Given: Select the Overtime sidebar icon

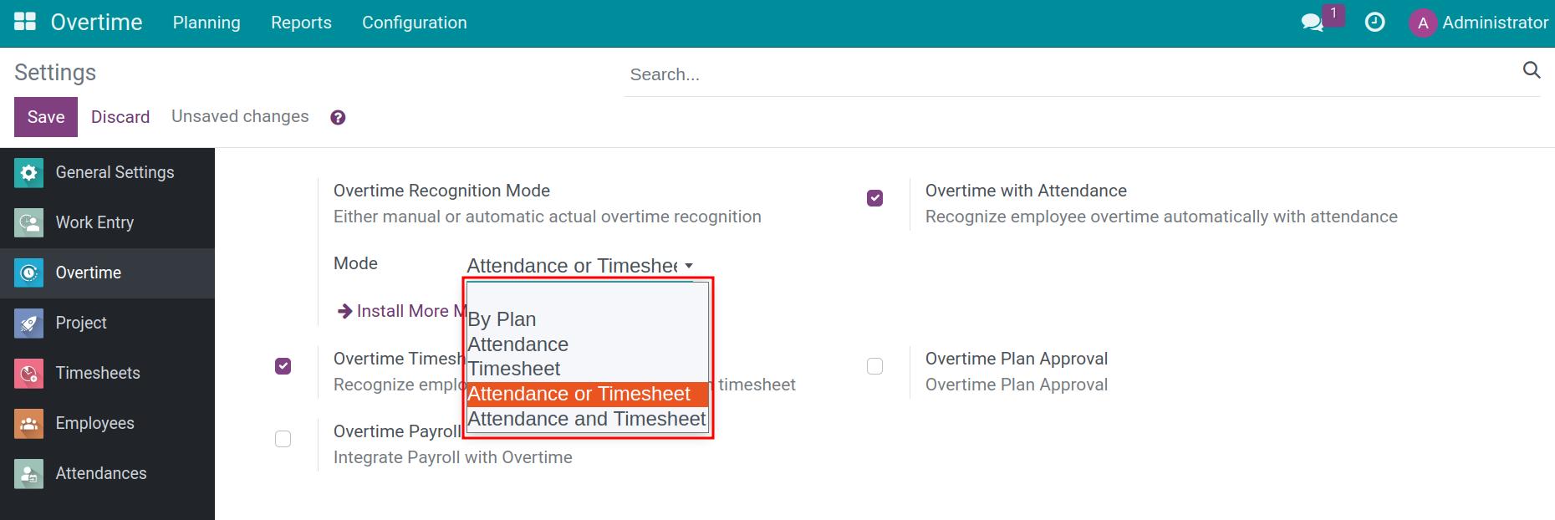Looking at the screenshot, I should (28, 273).
